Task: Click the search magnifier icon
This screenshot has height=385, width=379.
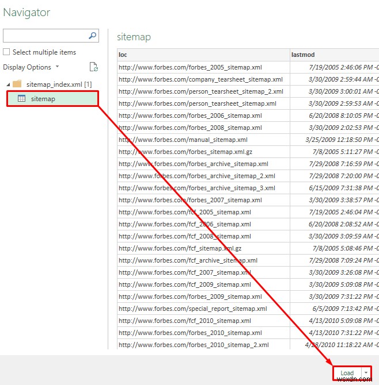Action: pos(92,36)
